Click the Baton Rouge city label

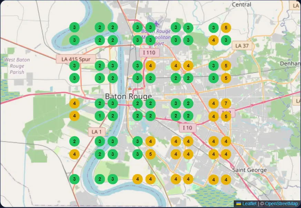click(128, 96)
